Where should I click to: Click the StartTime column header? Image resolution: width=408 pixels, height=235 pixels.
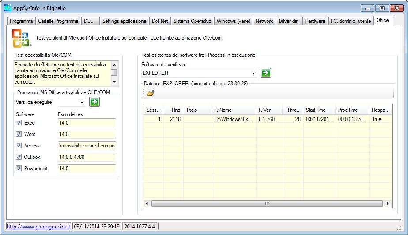coord(320,110)
